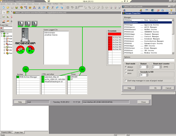This screenshot has width=176, height=136.
Task: Click the EM event manager circle
Action: pos(82,69)
